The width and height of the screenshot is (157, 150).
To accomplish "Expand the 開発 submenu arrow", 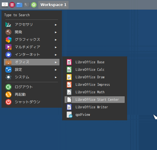I will (56, 32).
